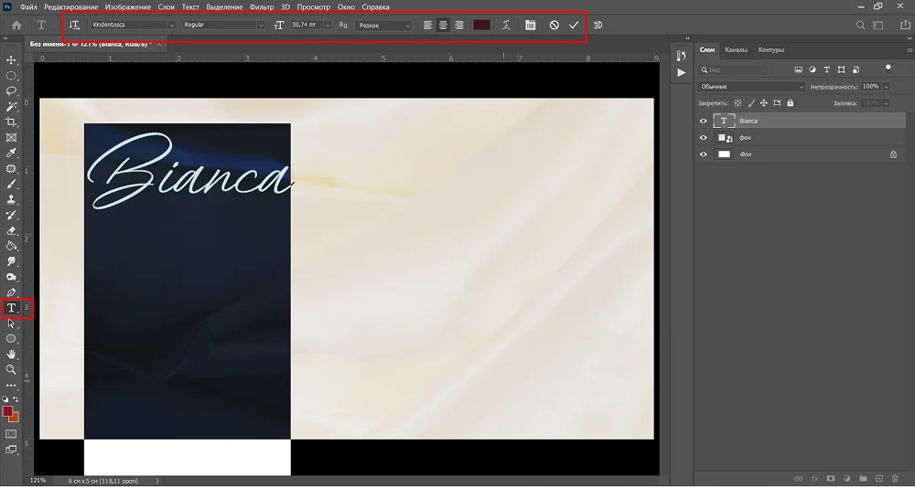The image size is (915, 487).
Task: Click the foreground color swatch
Action: [7, 412]
